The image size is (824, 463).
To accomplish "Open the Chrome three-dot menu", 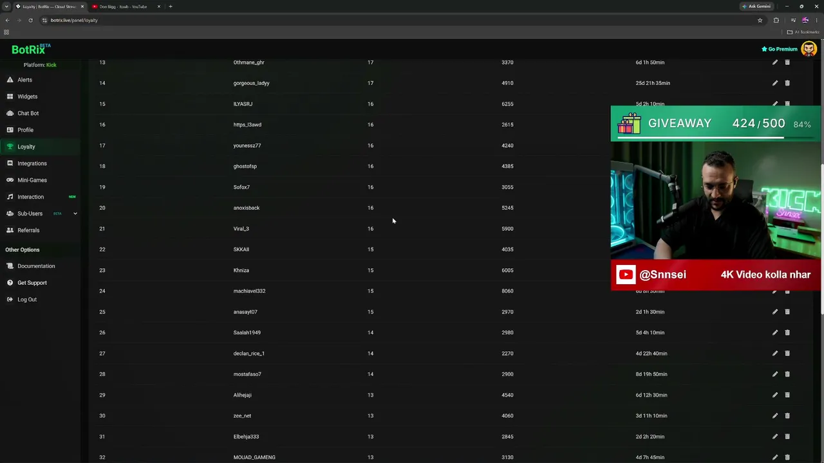I will coord(816,20).
